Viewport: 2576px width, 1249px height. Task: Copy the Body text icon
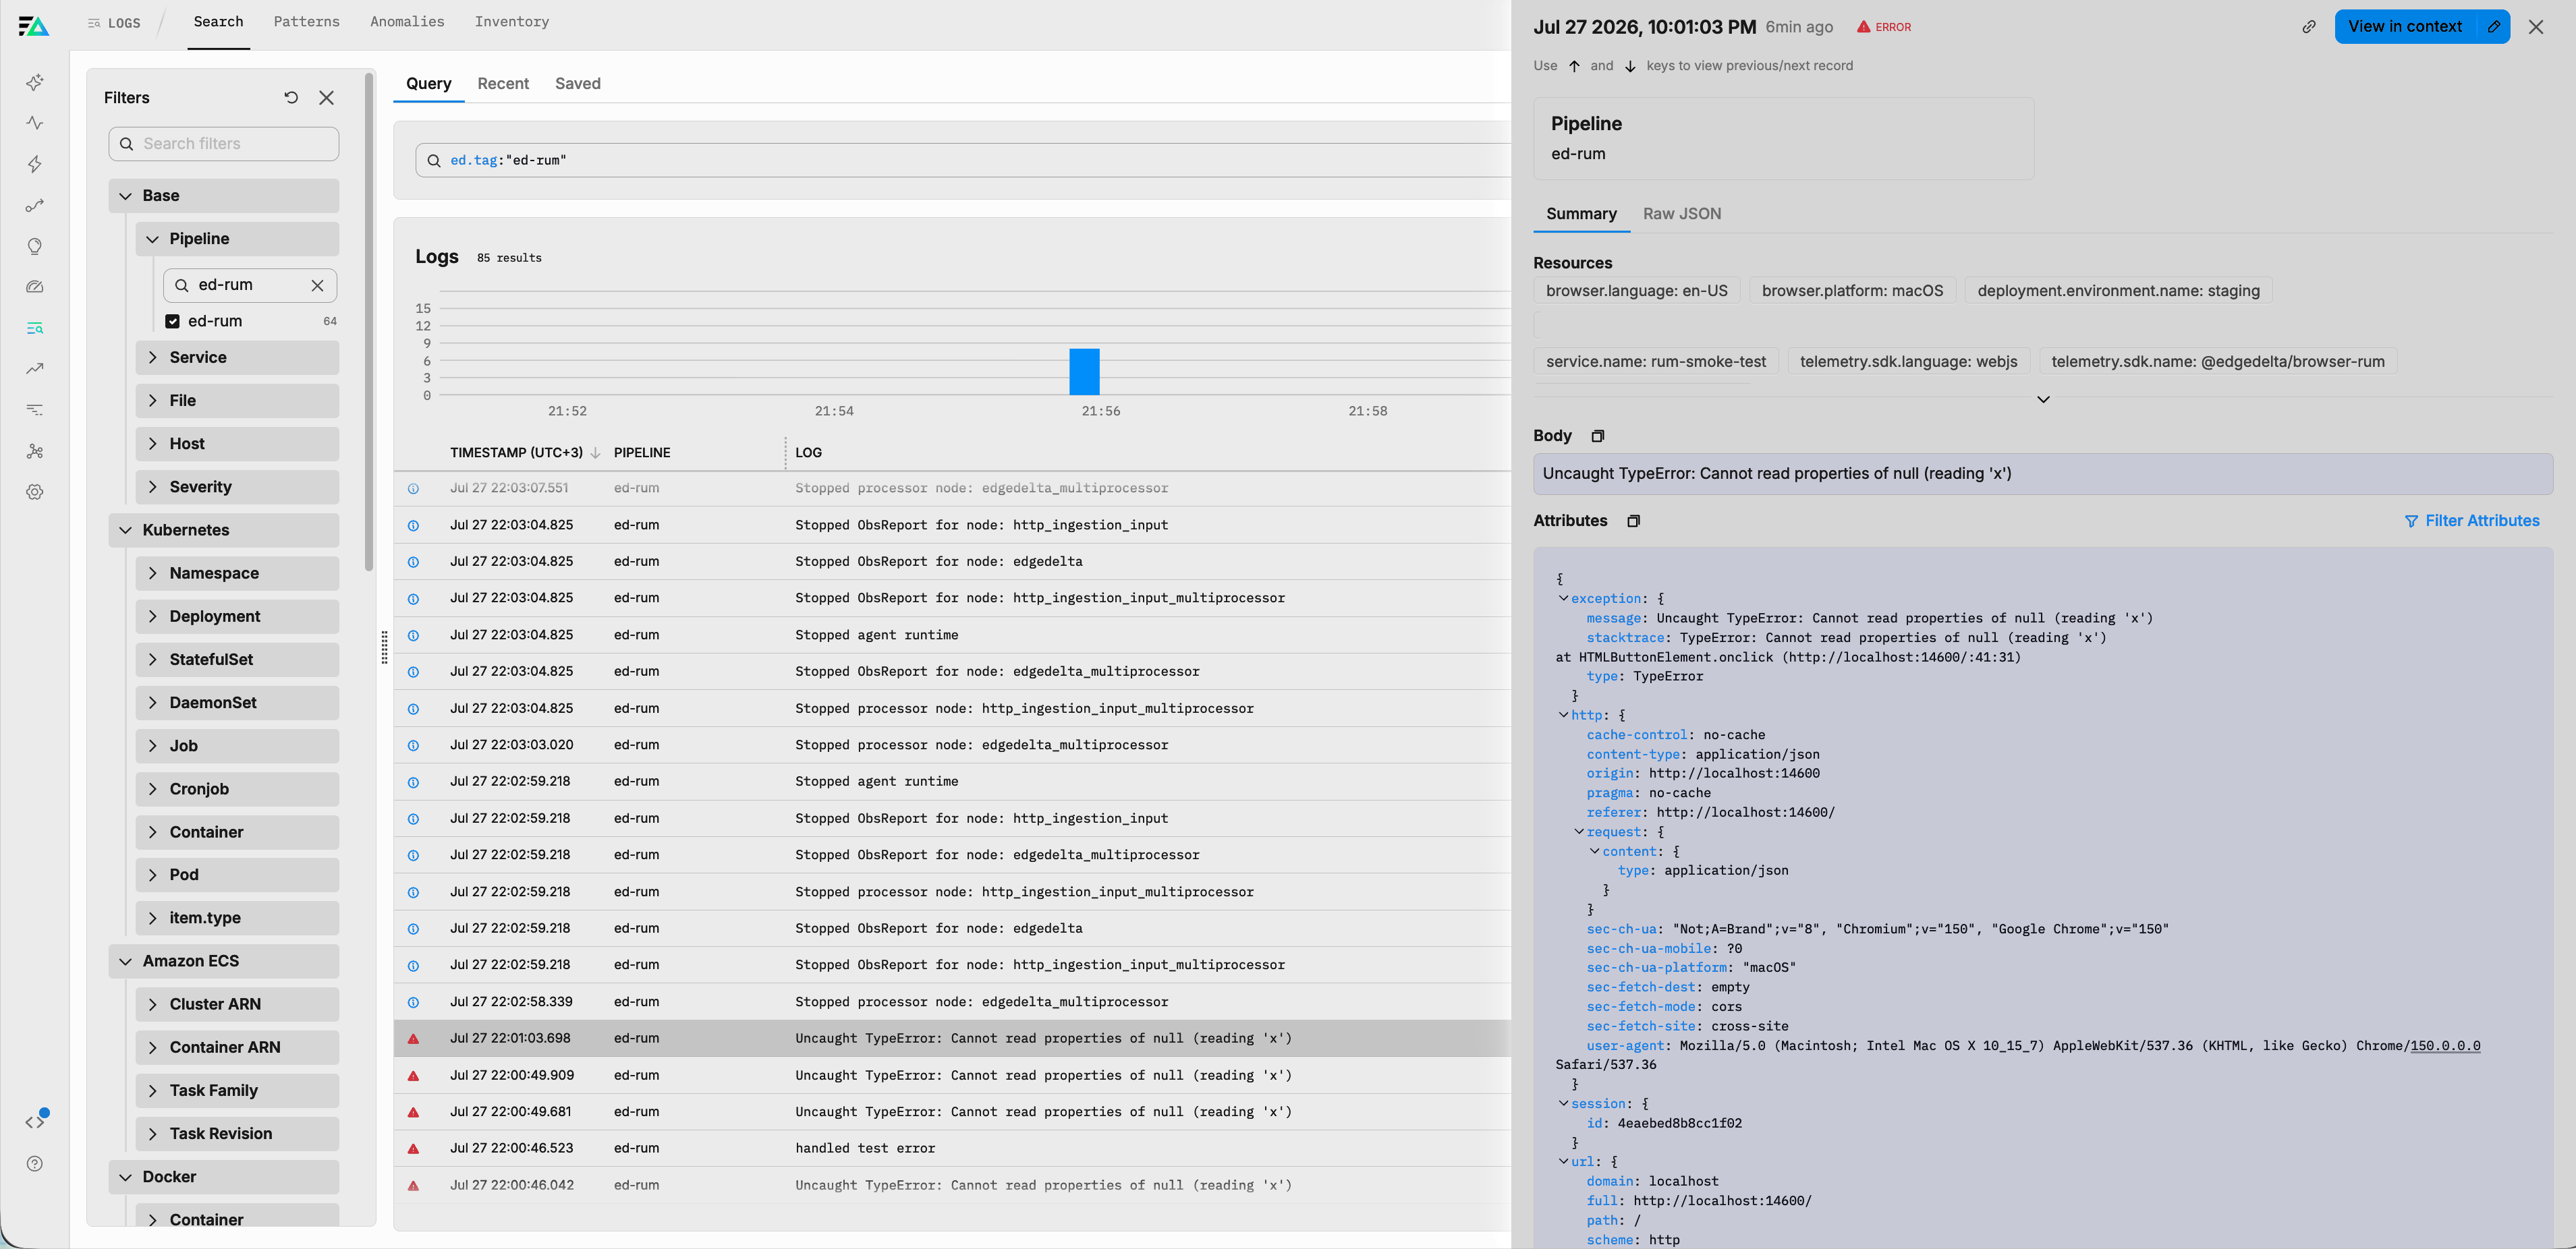coord(1598,436)
